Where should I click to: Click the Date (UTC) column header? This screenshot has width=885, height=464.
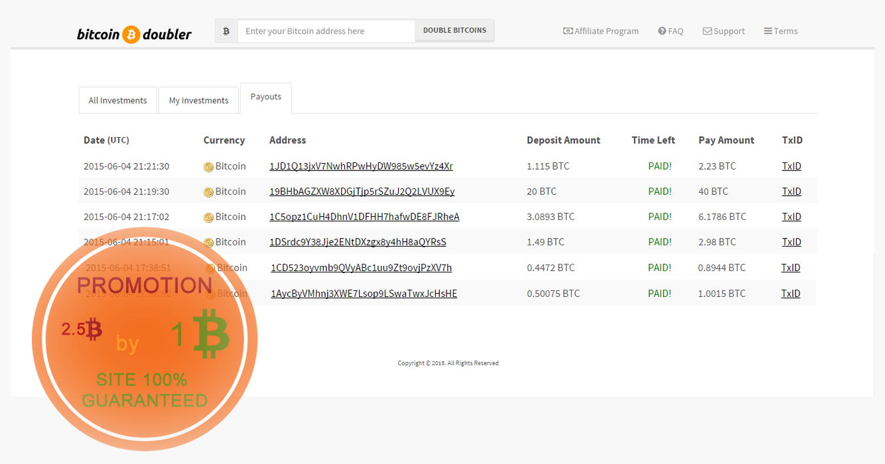point(106,140)
